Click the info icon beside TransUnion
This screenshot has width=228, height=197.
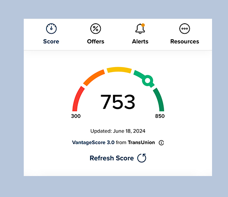point(161,143)
